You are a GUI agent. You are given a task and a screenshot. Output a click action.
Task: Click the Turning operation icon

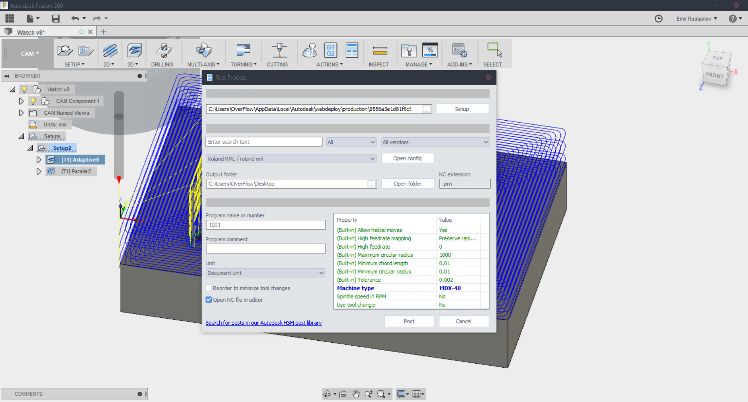[x=243, y=51]
